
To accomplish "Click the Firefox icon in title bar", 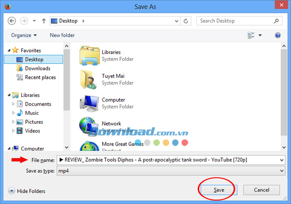I will pyautogui.click(x=8, y=6).
